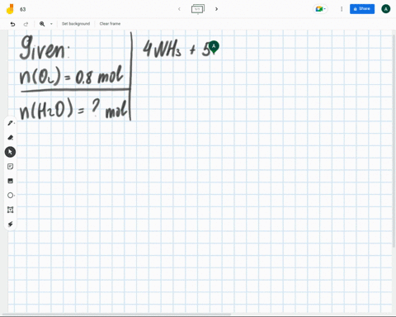The height and width of the screenshot is (317, 396).
Task: Select the Pen tool
Action: 11,123
